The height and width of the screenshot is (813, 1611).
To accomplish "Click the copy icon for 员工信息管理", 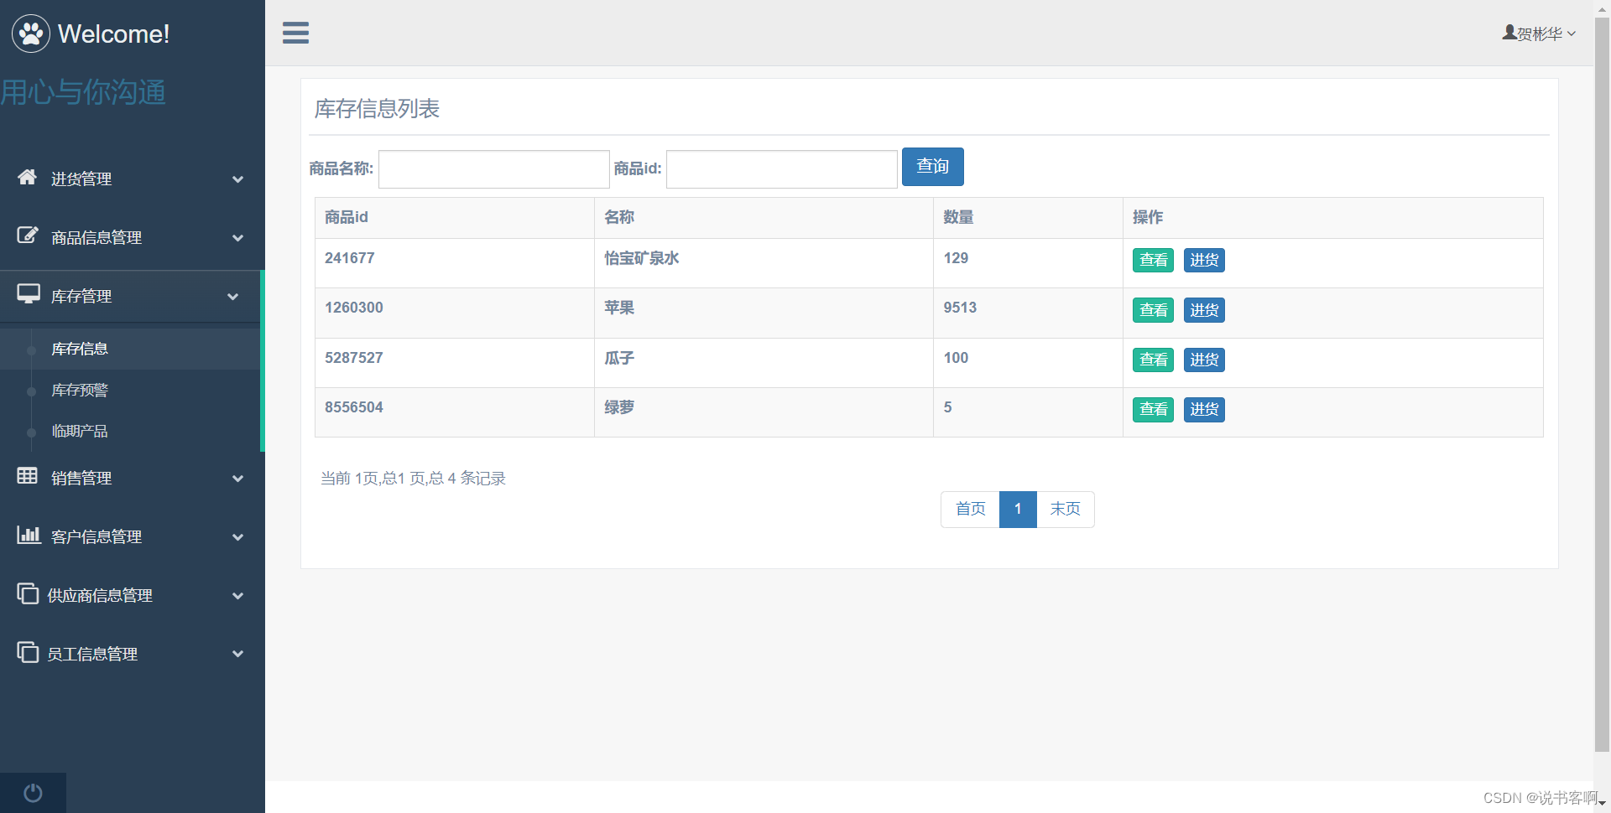I will pos(28,652).
